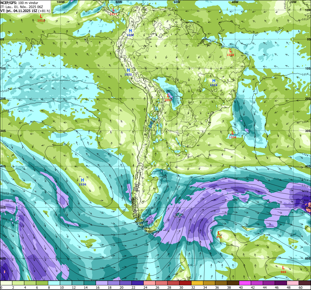Click the L 969 low-pressure marker
311x290 pixels.
283,270
